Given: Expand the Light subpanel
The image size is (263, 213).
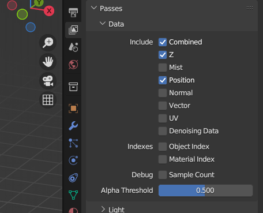Looking at the screenshot, I should [103, 209].
